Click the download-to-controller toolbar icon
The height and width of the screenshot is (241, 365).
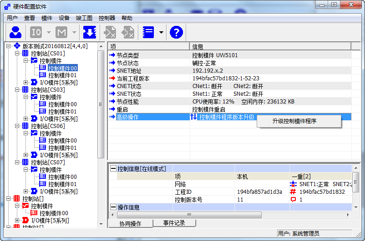click(90, 32)
